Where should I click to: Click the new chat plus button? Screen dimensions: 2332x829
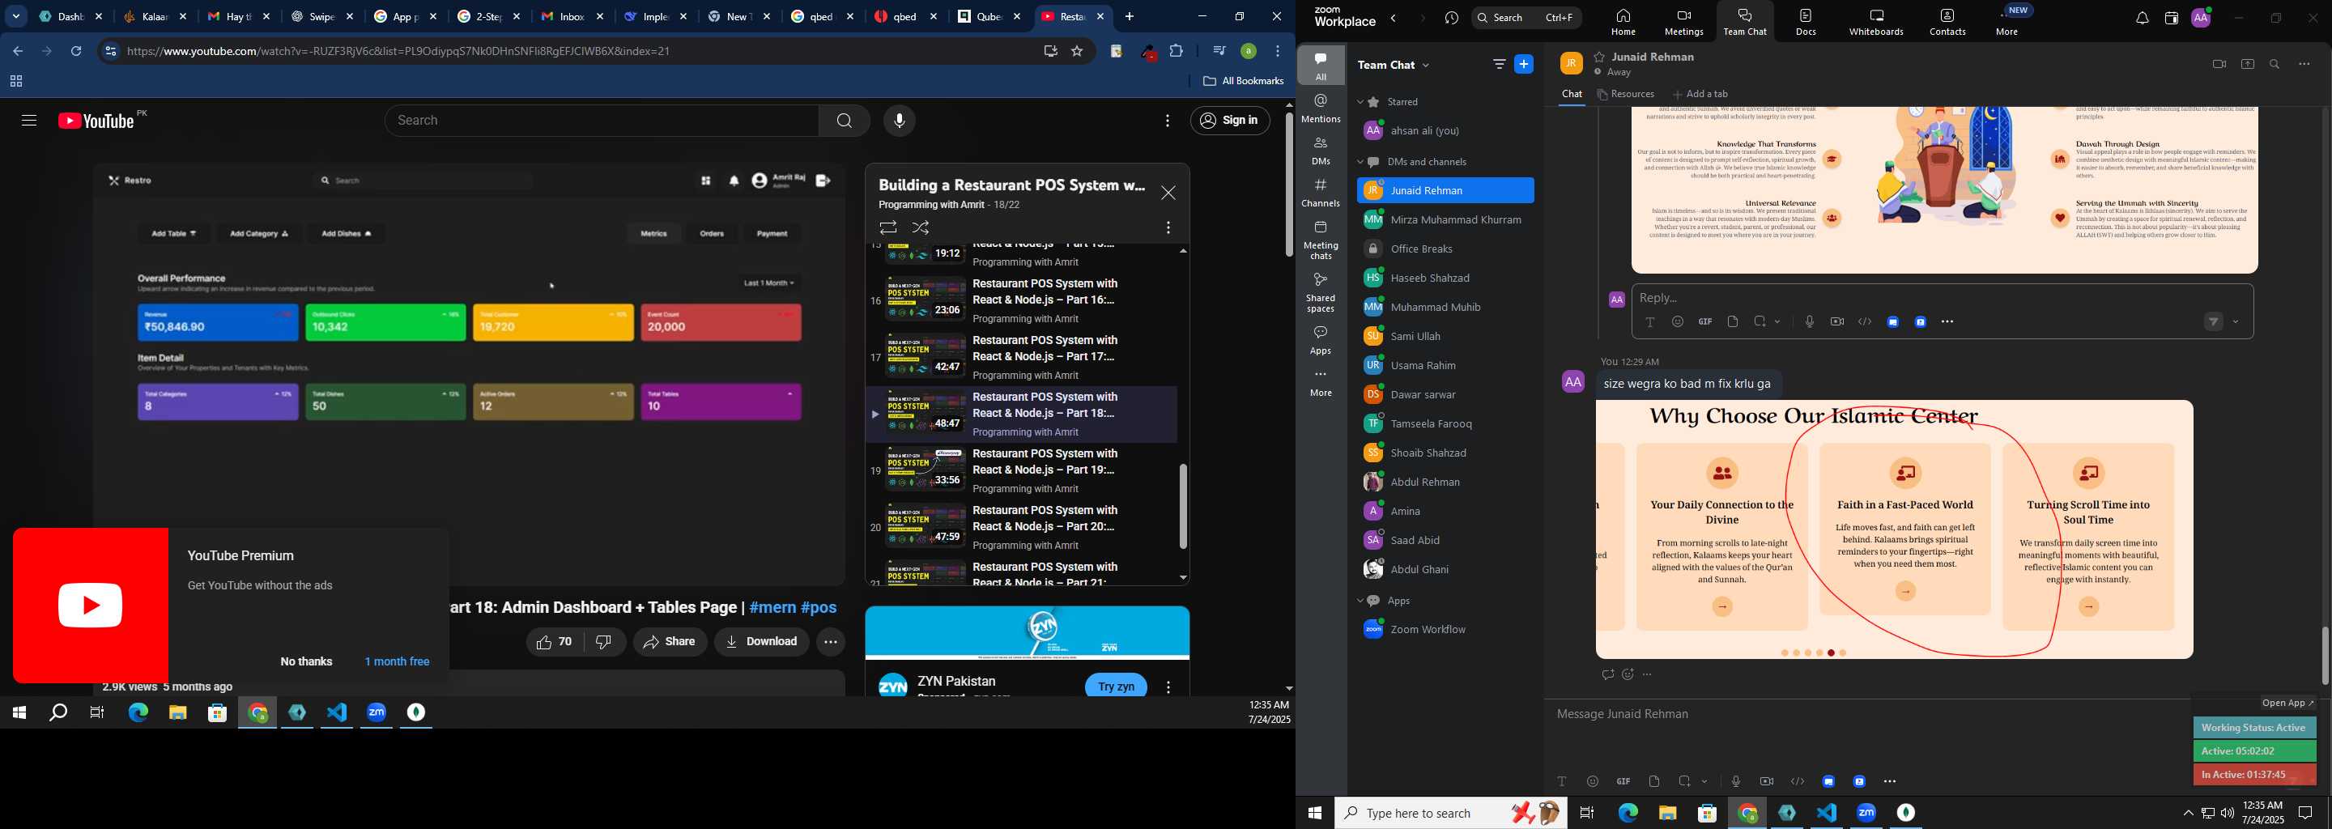click(1525, 64)
